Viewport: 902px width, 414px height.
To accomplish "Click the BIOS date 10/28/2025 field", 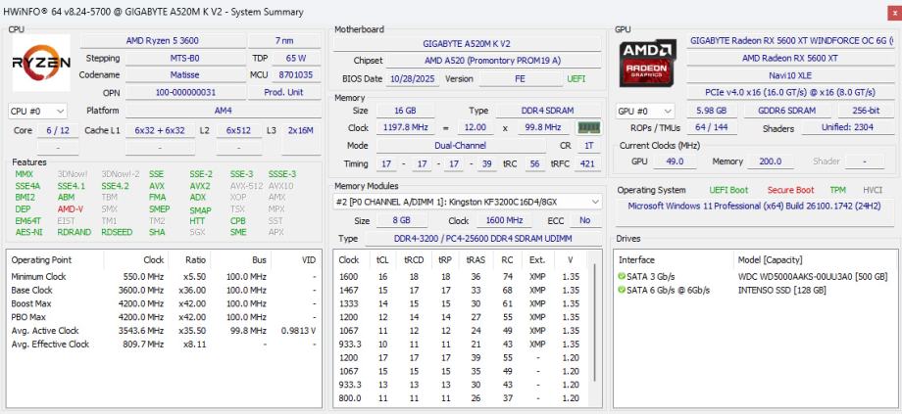I will (x=413, y=79).
